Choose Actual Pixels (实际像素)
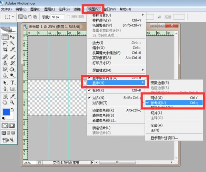 116,58
